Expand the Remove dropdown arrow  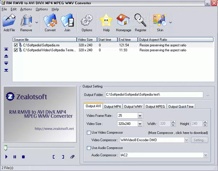37,23
